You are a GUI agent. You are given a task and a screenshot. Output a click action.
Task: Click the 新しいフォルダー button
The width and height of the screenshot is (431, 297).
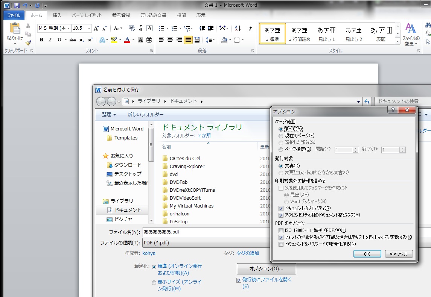click(x=145, y=115)
